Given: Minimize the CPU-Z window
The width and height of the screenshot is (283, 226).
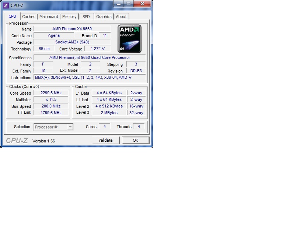Looking at the screenshot, I should tap(119, 4).
